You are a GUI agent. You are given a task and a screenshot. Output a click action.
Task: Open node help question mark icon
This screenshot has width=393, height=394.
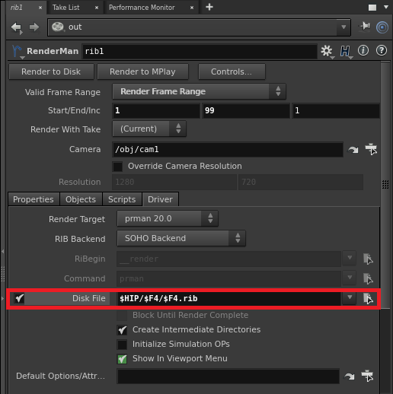(382, 50)
